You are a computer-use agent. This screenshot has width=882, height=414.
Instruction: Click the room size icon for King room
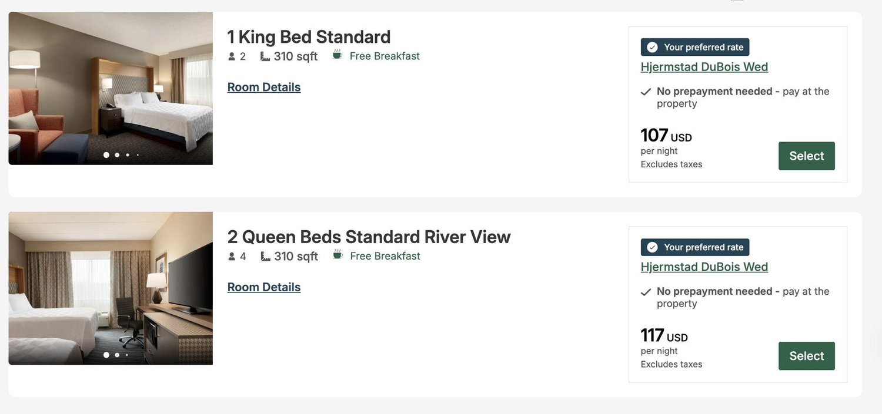(x=265, y=56)
